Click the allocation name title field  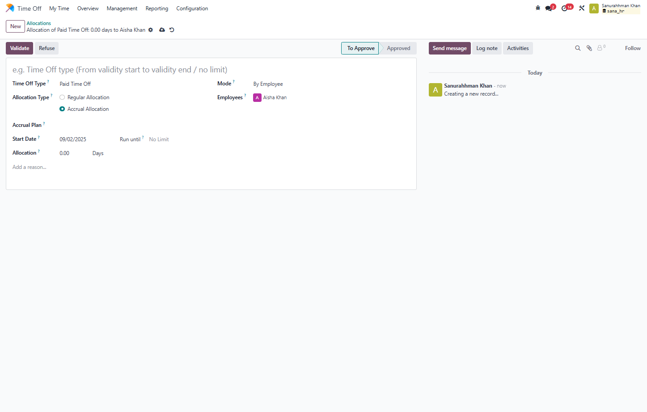(x=211, y=70)
